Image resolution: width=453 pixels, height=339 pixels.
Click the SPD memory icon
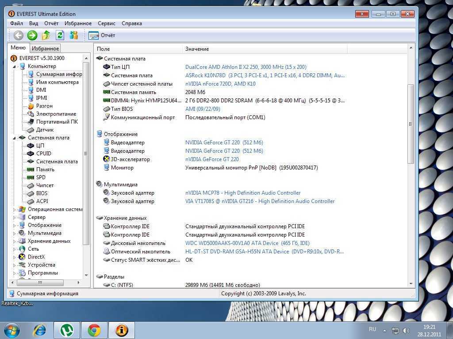pos(31,177)
